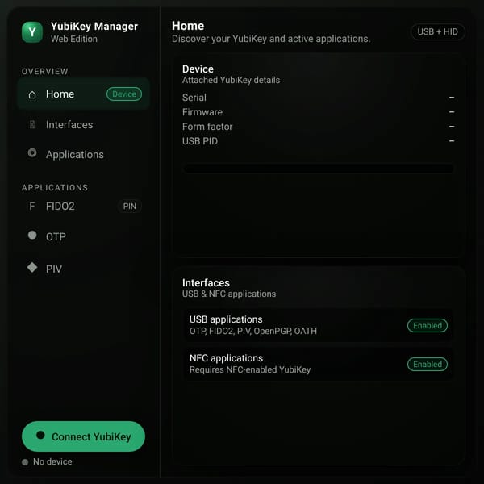Image resolution: width=484 pixels, height=484 pixels.
Task: Open the PIV application page
Action: pos(84,269)
